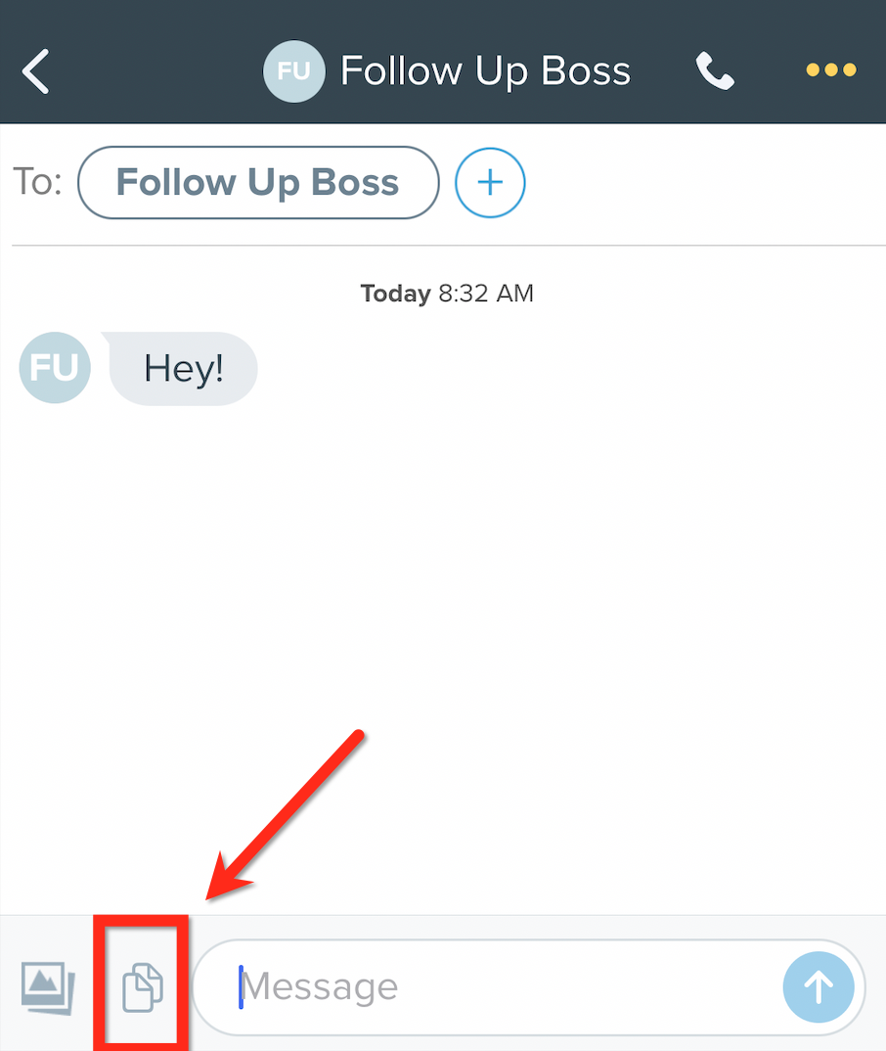This screenshot has width=886, height=1051.
Task: Open text templates with the document icon
Action: click(143, 987)
